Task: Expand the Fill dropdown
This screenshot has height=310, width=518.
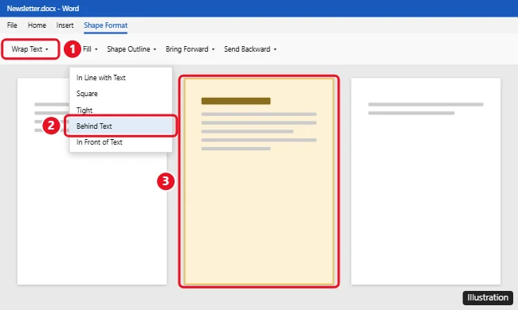Action: coord(90,49)
